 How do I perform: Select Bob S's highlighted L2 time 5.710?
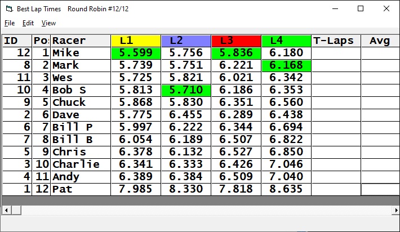[186, 90]
